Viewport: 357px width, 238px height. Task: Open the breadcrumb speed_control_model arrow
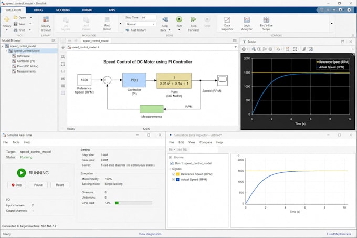(x=99, y=47)
